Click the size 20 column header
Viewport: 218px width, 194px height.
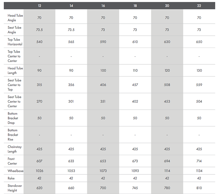[x=167, y=6]
